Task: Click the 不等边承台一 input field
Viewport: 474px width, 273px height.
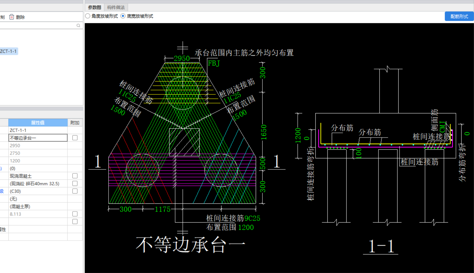Action: [x=38, y=138]
